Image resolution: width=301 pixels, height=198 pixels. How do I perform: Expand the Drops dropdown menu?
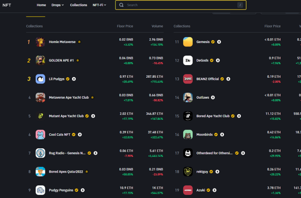[x=58, y=5]
